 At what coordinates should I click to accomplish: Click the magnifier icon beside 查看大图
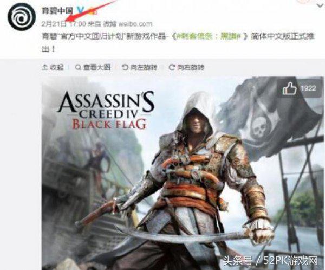point(78,67)
